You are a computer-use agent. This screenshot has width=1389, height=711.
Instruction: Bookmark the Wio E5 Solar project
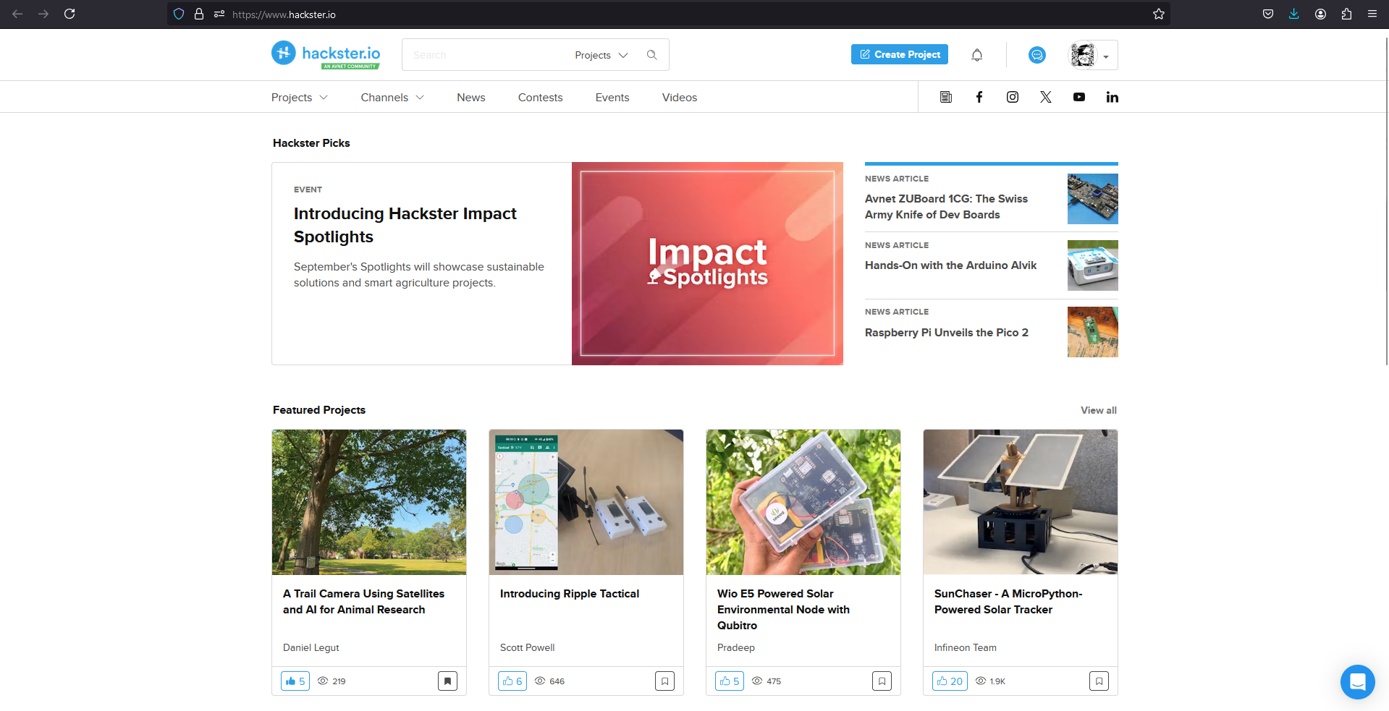tap(882, 681)
